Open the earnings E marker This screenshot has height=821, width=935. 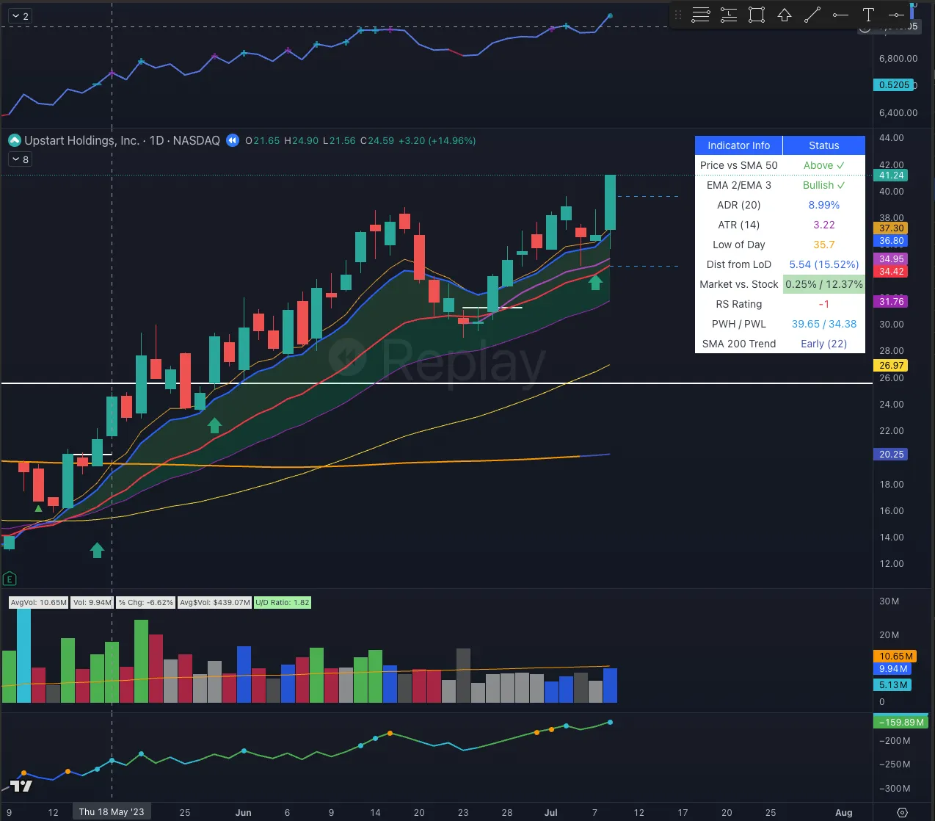(10, 579)
